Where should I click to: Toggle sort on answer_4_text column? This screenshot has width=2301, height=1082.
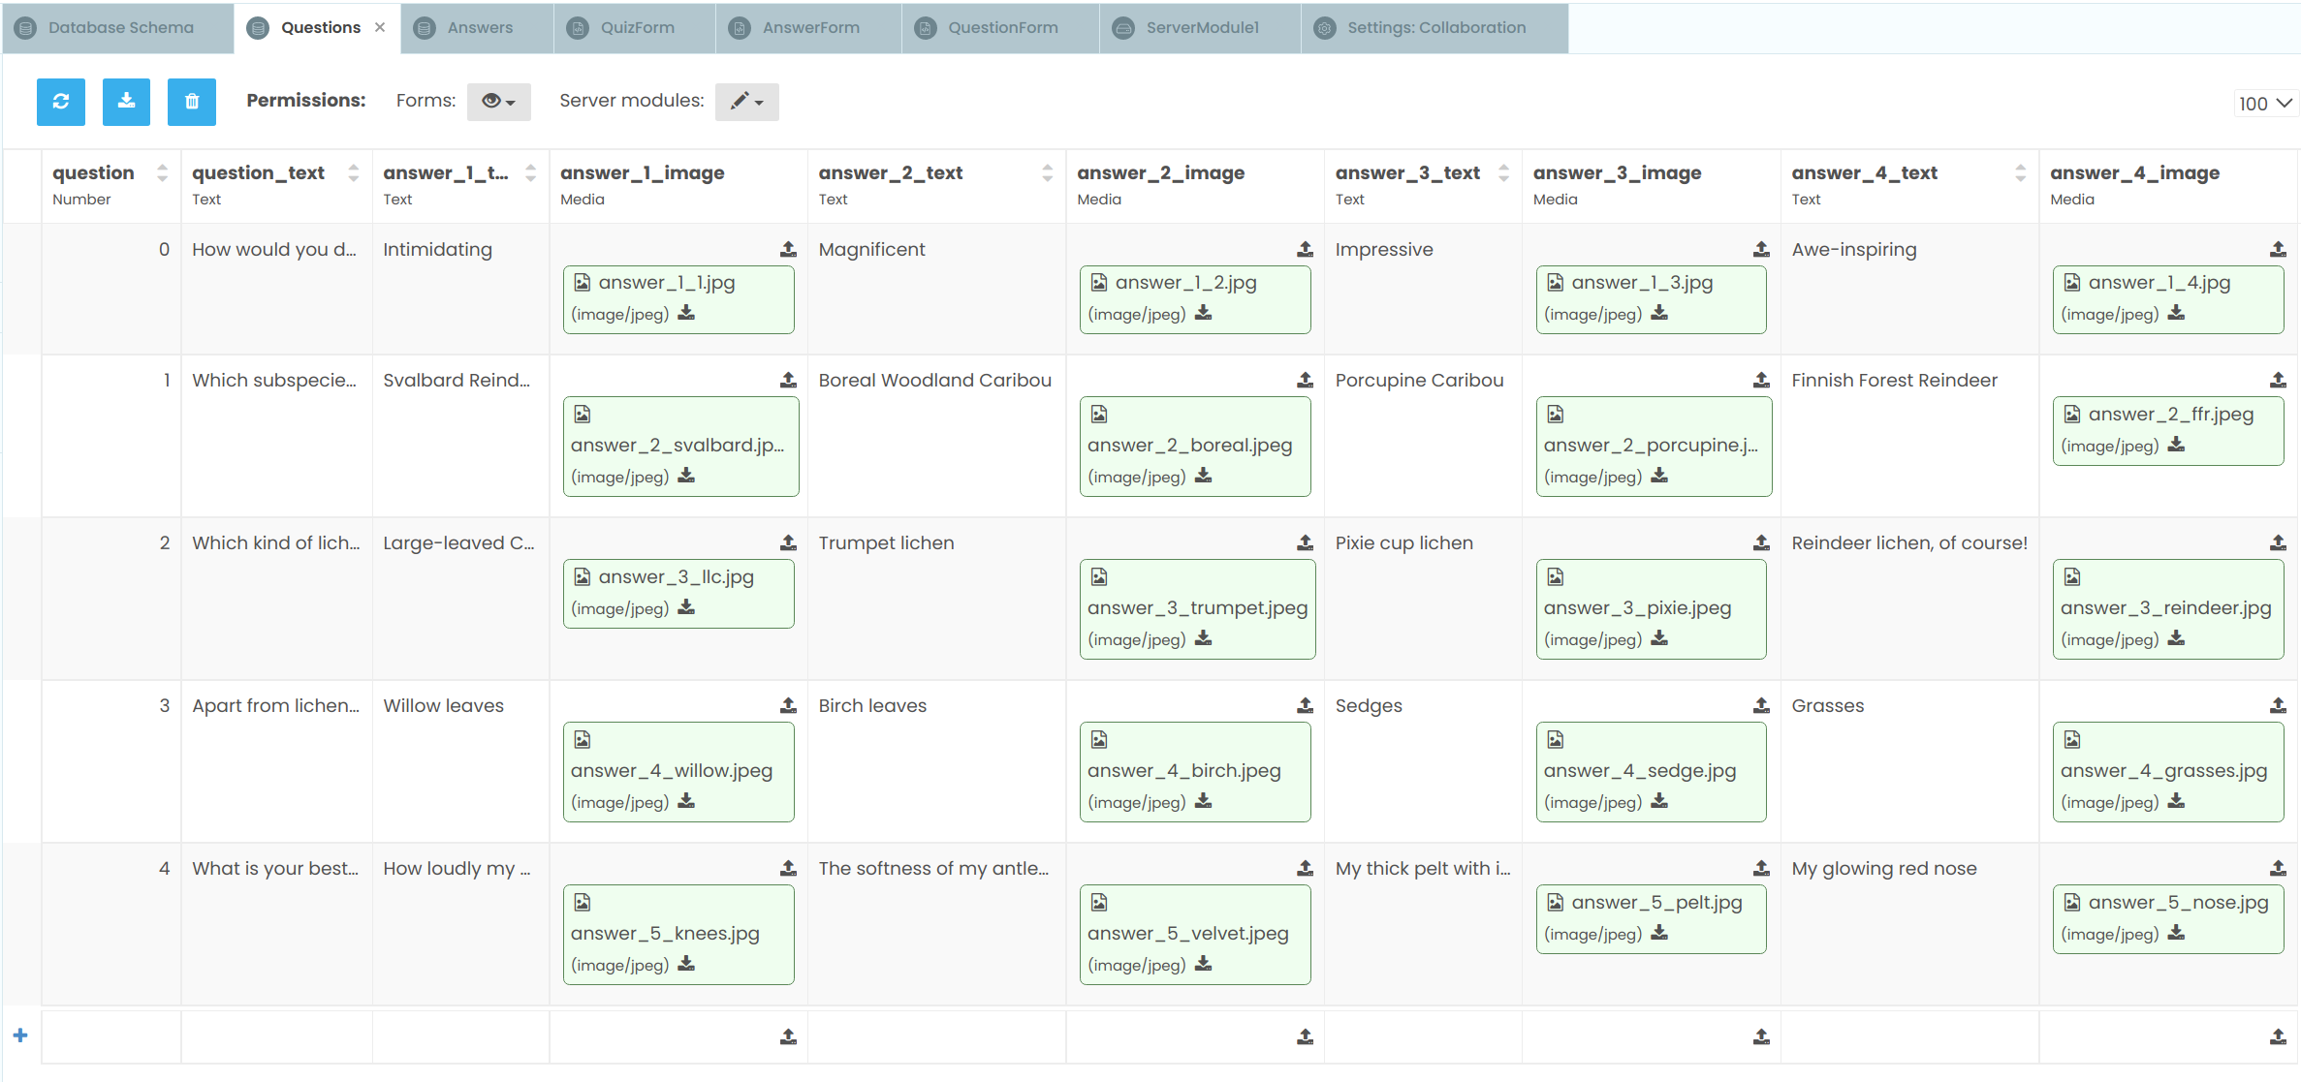[2020, 173]
